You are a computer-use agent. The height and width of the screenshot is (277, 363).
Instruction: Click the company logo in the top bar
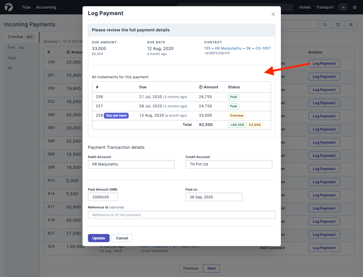point(9,7)
